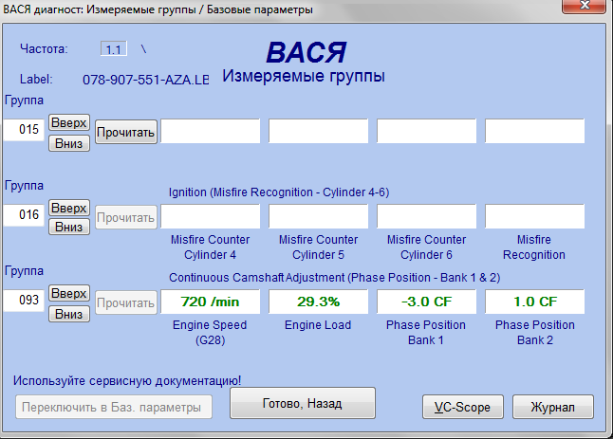Click third empty value field of group 015
Screen dimensions: 613x439
(426, 131)
